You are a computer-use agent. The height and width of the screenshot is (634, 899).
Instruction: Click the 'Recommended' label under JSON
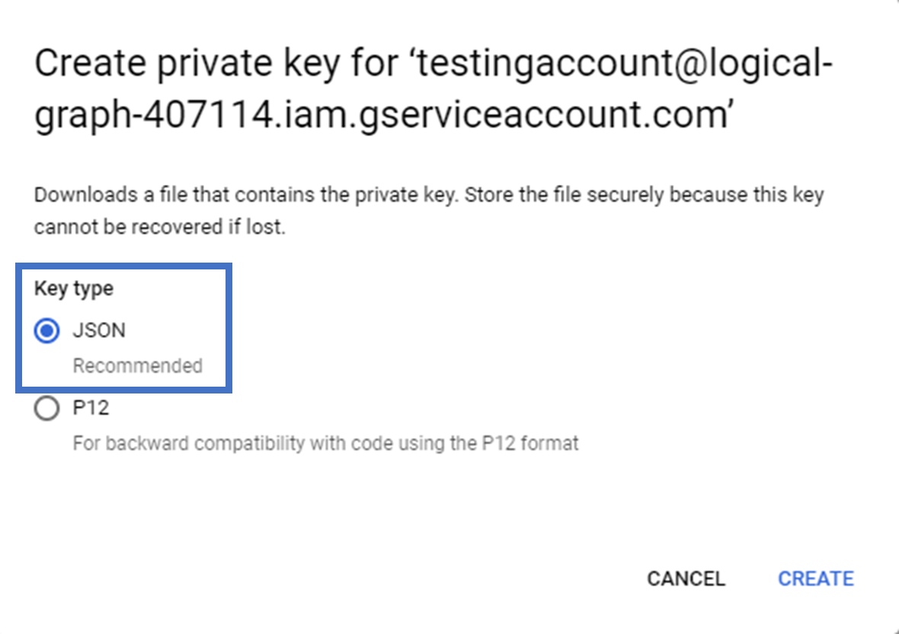pyautogui.click(x=137, y=366)
